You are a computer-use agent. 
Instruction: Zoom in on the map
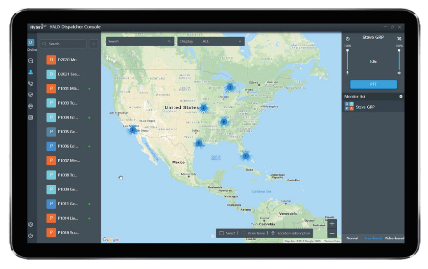[332, 224]
